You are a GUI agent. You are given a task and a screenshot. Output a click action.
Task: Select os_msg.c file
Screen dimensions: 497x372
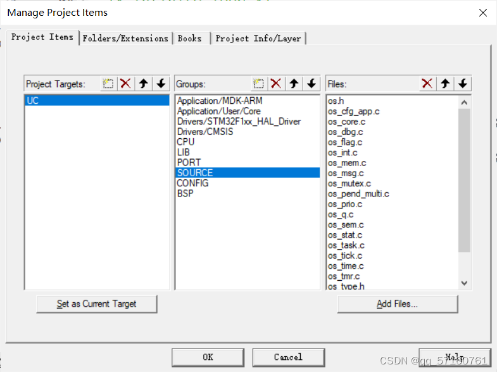pyautogui.click(x=393, y=173)
